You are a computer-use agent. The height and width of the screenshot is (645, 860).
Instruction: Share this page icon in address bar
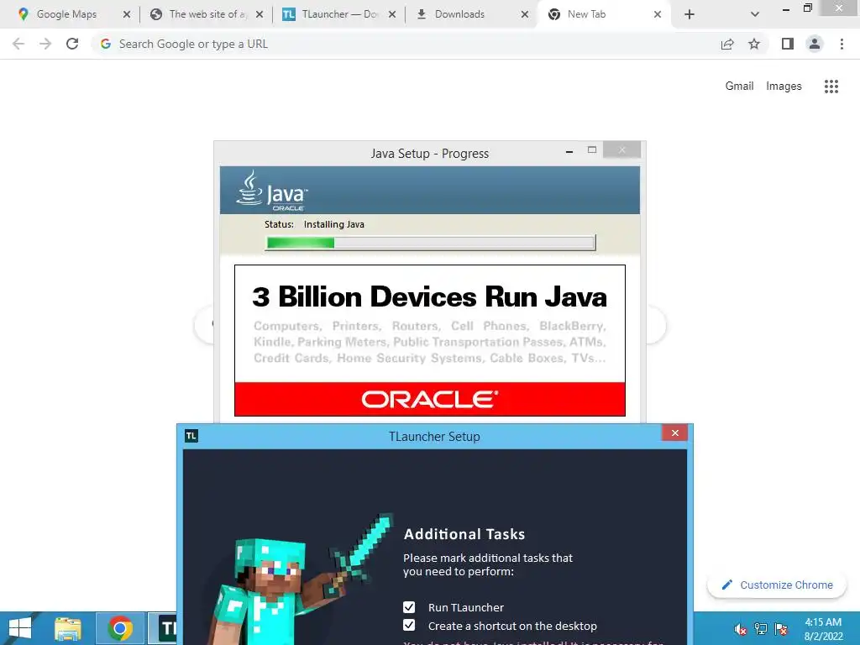coord(727,44)
